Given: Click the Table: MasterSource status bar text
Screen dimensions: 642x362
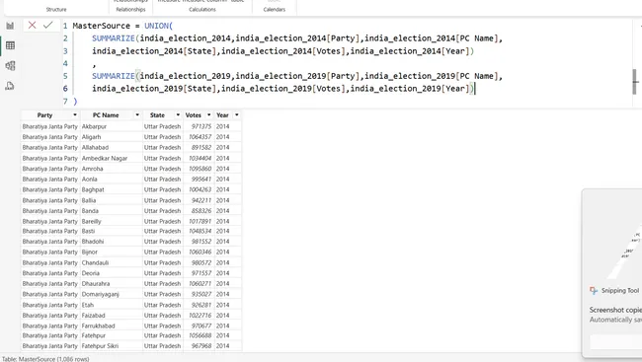Looking at the screenshot, I should [45, 359].
